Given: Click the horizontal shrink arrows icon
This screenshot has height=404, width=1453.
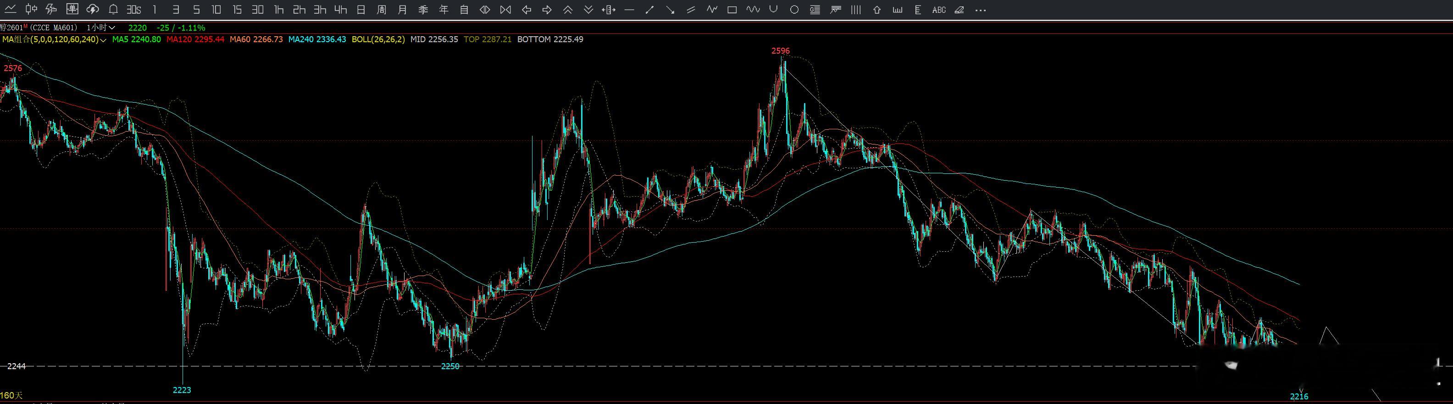Looking at the screenshot, I should (484, 10).
